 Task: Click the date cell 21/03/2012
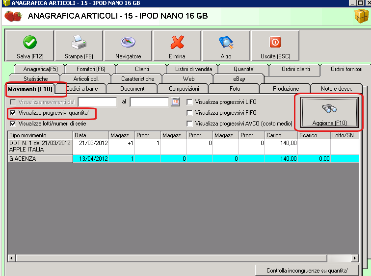(91, 147)
